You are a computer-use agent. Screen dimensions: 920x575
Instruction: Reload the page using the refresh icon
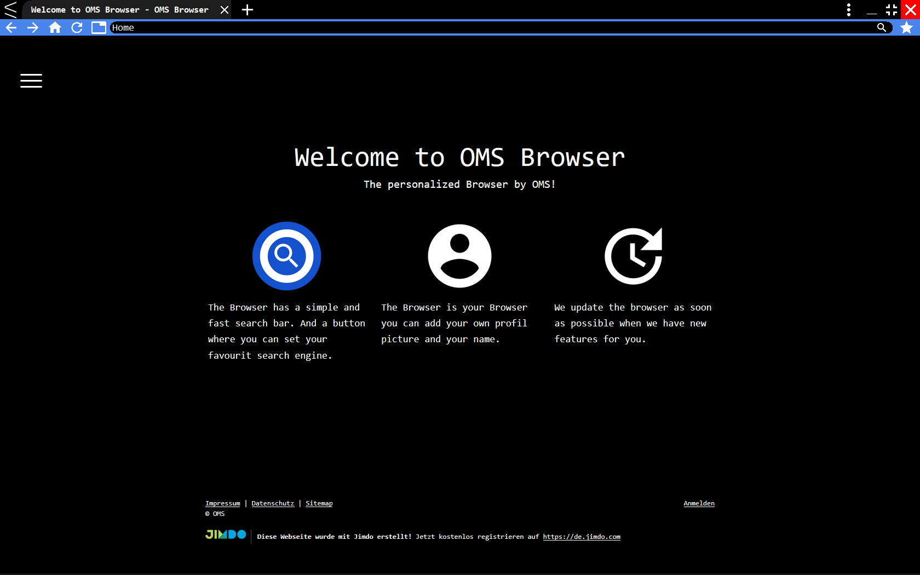(77, 27)
